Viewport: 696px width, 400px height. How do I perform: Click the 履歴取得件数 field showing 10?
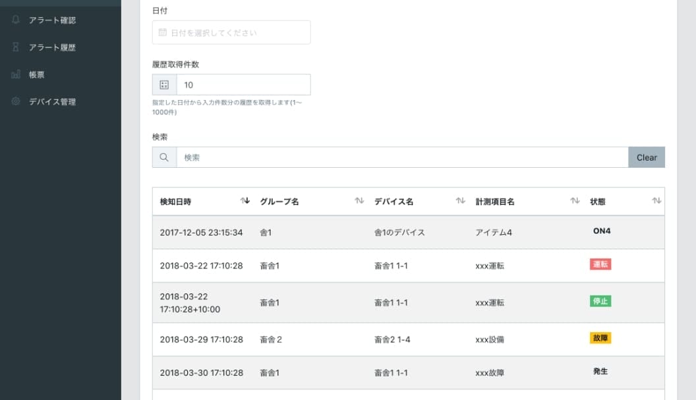tap(243, 85)
